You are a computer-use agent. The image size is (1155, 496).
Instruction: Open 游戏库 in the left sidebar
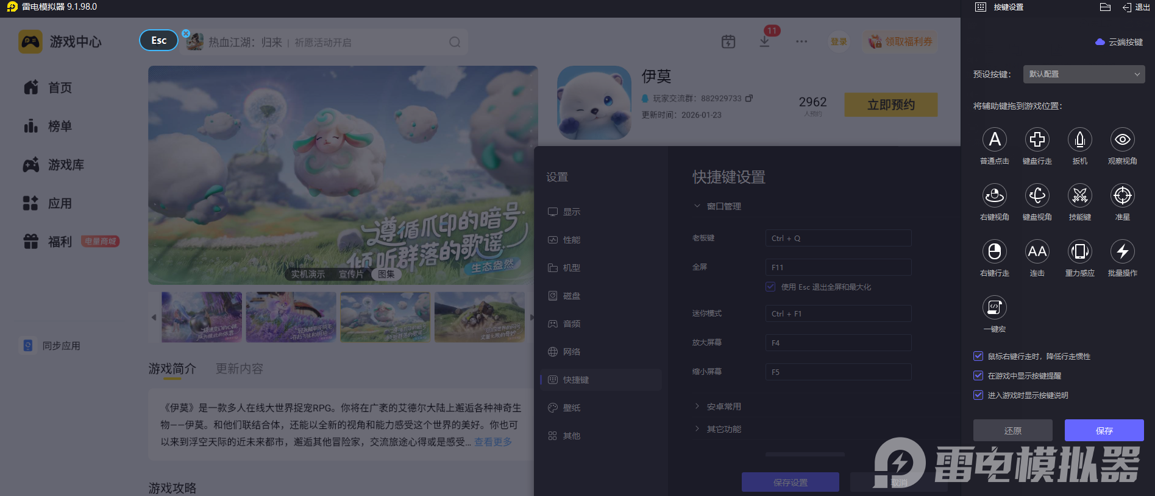54,165
